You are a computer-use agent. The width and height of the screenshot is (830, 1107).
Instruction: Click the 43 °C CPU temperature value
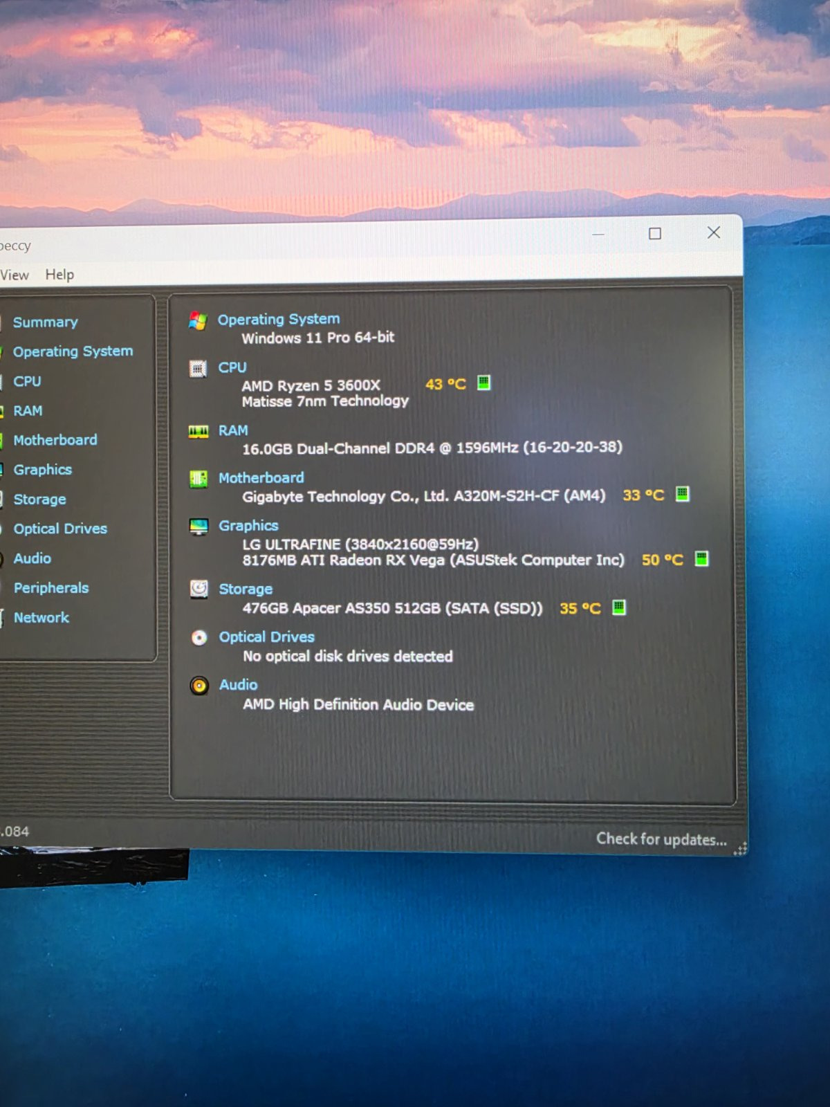(x=446, y=384)
